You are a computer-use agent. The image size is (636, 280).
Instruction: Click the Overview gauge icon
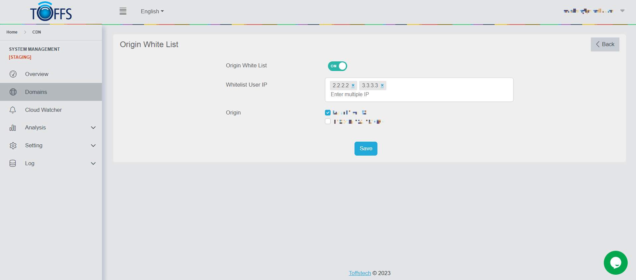13,74
